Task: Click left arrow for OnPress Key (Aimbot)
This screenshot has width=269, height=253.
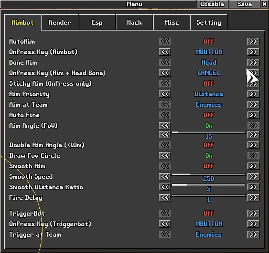Action: [165, 52]
